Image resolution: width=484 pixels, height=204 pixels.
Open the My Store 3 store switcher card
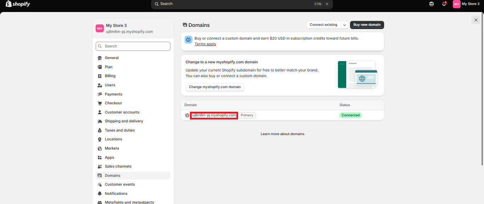pos(133,28)
